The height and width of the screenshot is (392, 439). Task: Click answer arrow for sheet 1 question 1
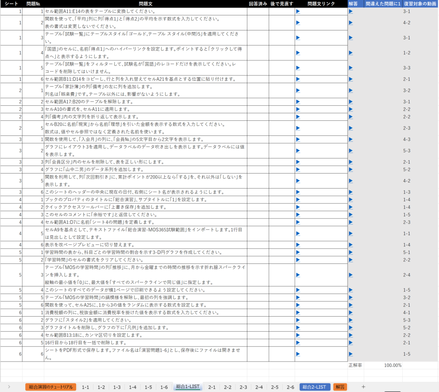point(351,12)
